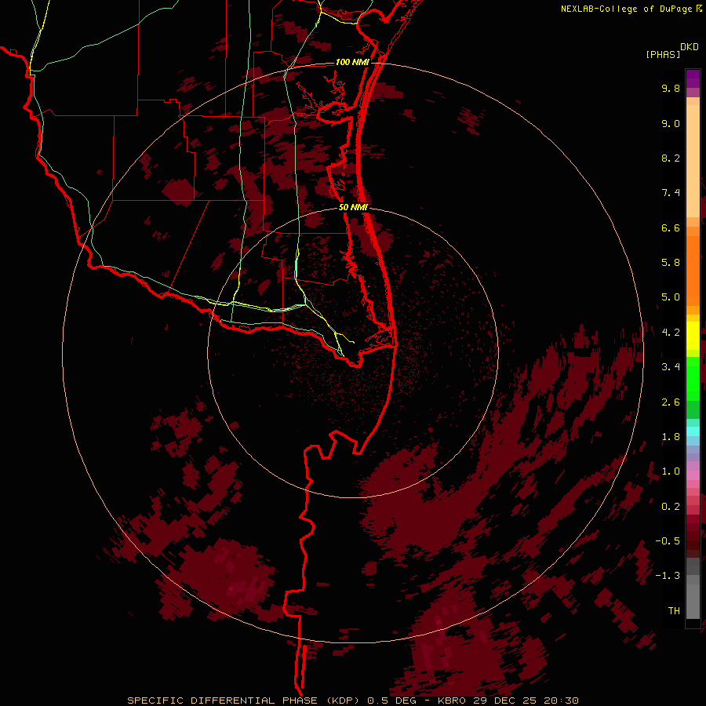706x706 pixels.
Task: Click the 20:30 time stamp
Action: pos(561,701)
